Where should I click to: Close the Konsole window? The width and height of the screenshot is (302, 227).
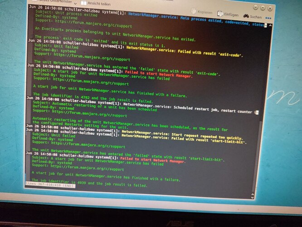(270, 9)
